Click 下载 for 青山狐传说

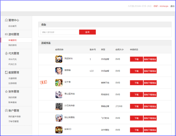coord(136,95)
